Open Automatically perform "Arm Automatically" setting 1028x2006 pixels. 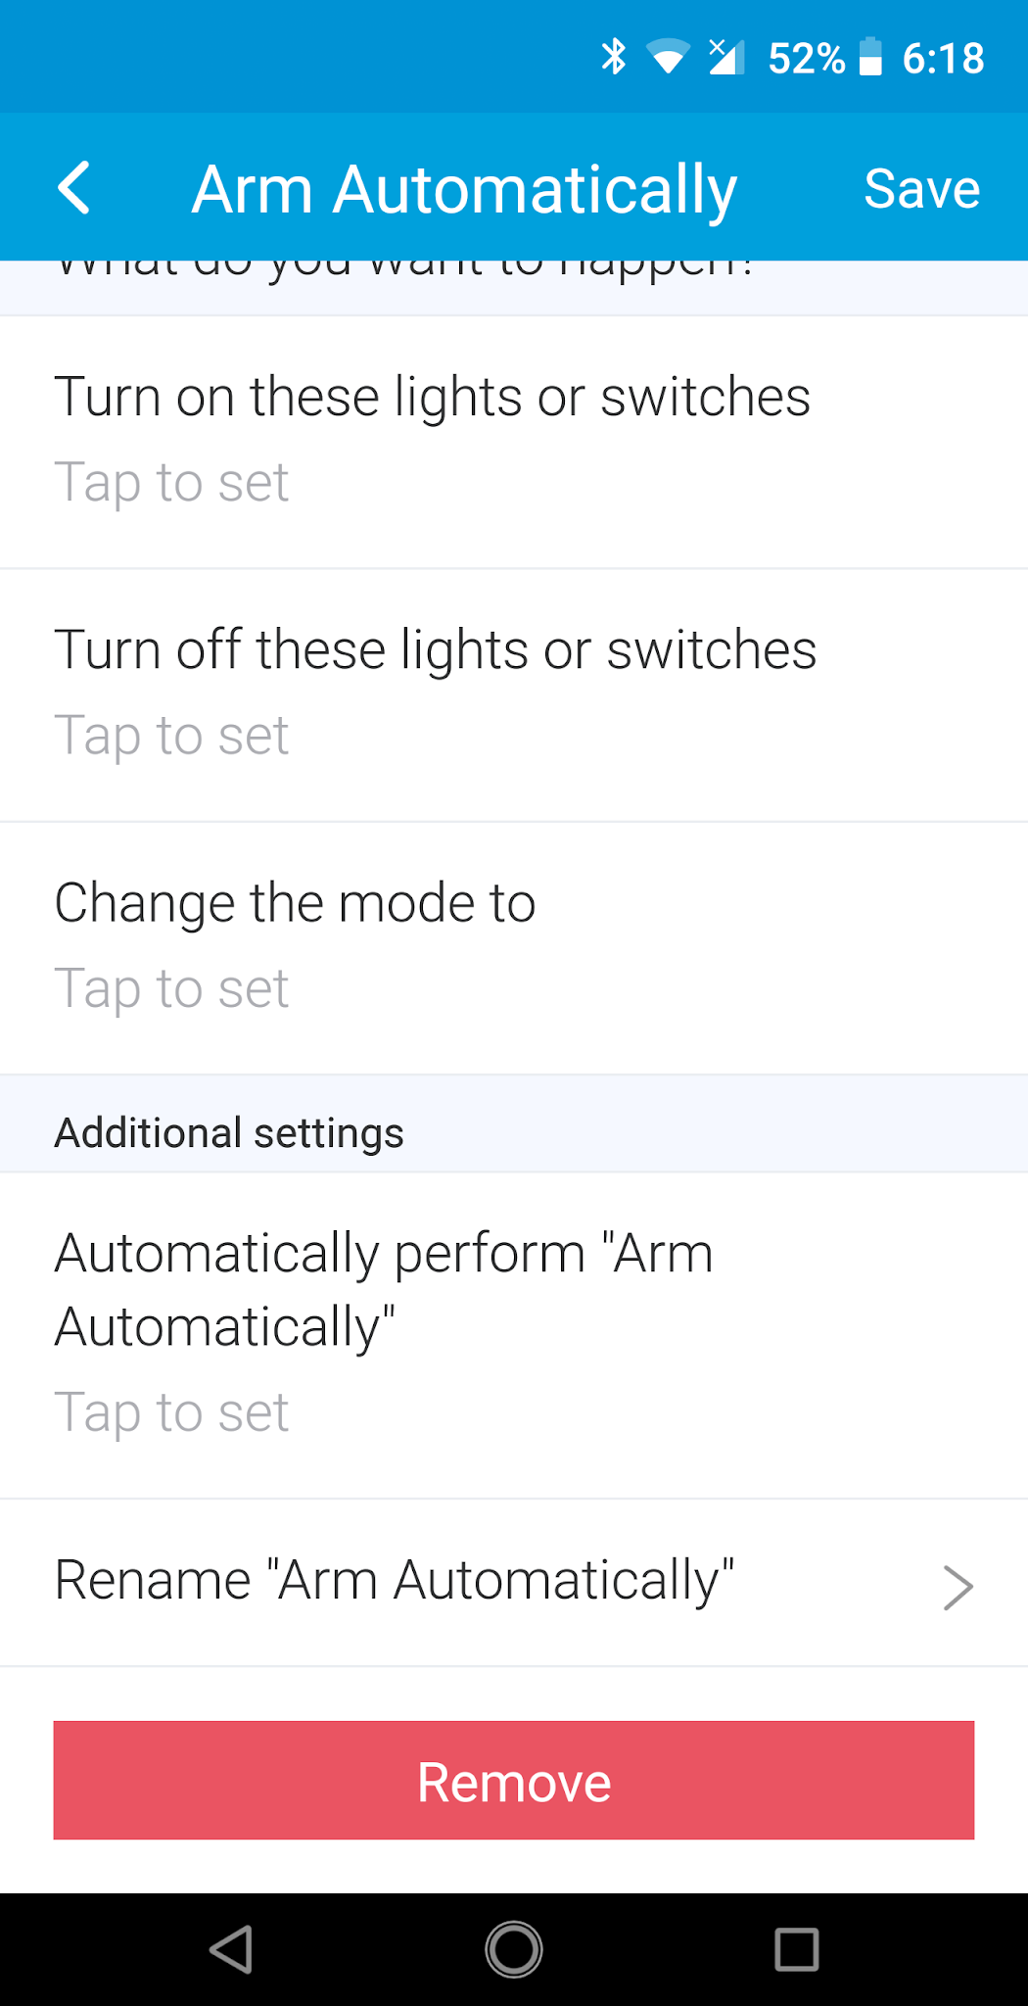click(x=383, y=1290)
